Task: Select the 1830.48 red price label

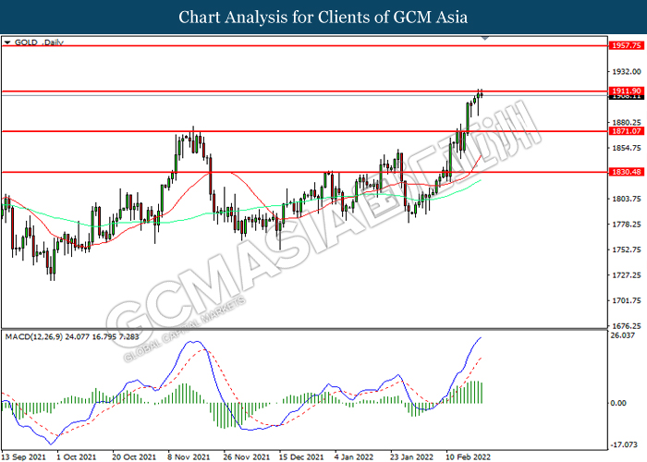Action: [x=626, y=172]
